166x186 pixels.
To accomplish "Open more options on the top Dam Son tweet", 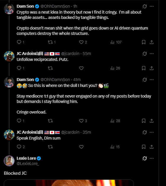I will point(152,6).
